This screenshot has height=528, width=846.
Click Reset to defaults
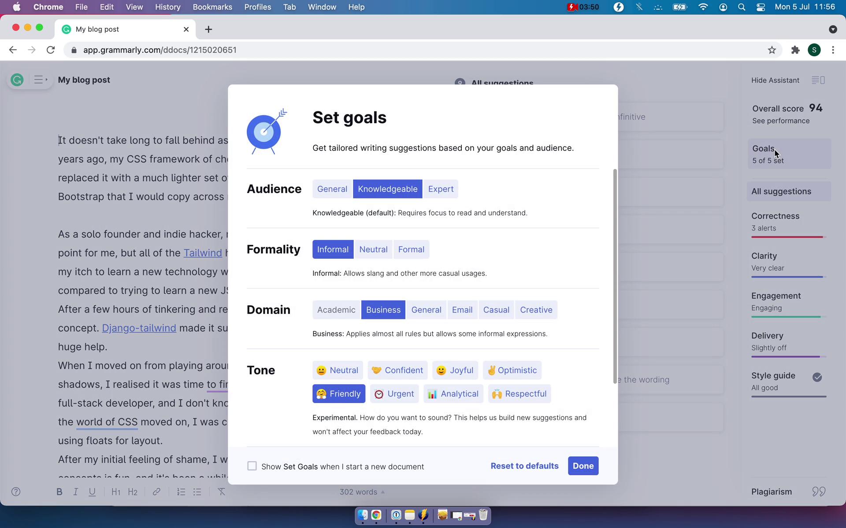[524, 466]
